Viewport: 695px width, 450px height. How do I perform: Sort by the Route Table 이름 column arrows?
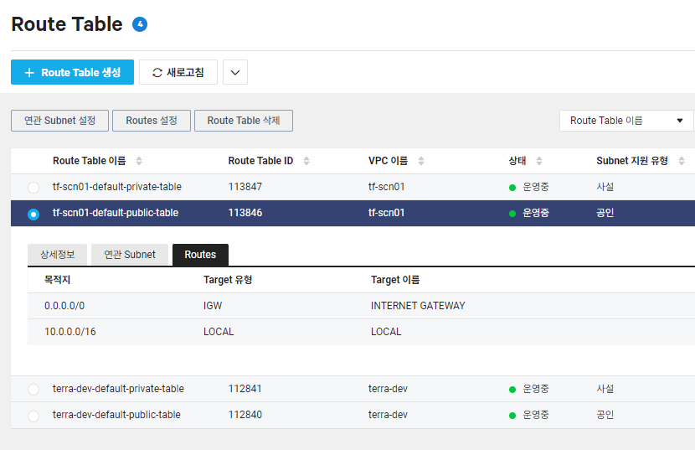point(139,161)
